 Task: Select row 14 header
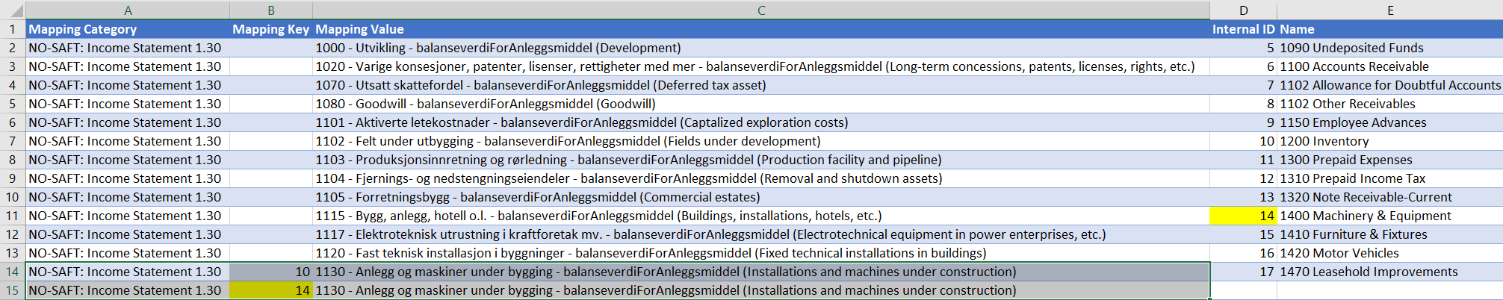pos(13,272)
